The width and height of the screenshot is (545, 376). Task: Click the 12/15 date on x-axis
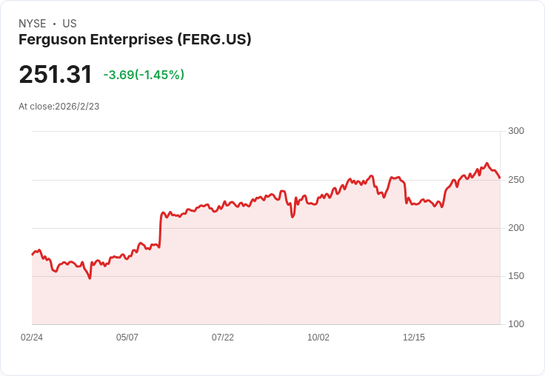pos(414,338)
